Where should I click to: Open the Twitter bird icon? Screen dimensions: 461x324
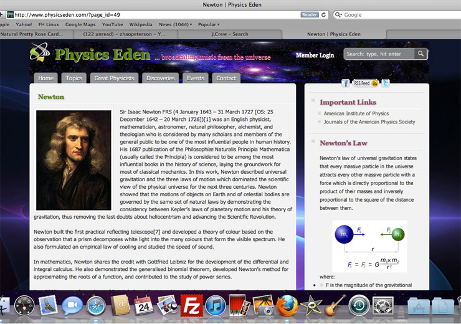tap(386, 83)
